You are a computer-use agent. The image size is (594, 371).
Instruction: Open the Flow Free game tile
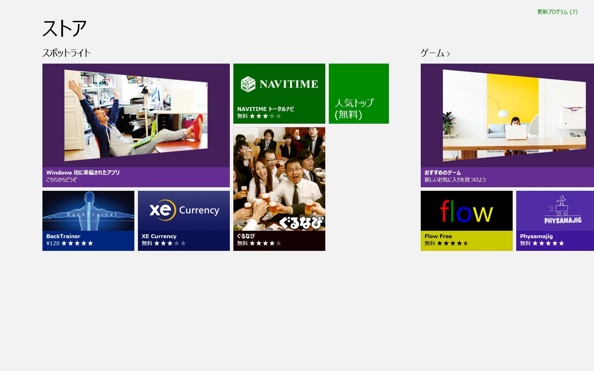(467, 221)
